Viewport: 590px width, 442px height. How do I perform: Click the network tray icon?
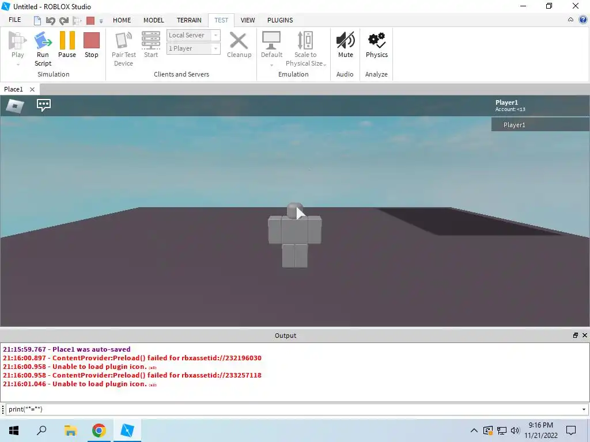502,430
